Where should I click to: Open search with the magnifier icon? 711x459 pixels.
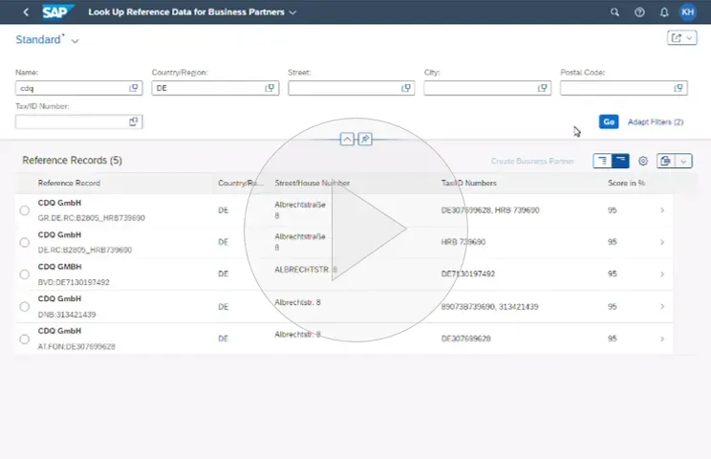click(614, 12)
